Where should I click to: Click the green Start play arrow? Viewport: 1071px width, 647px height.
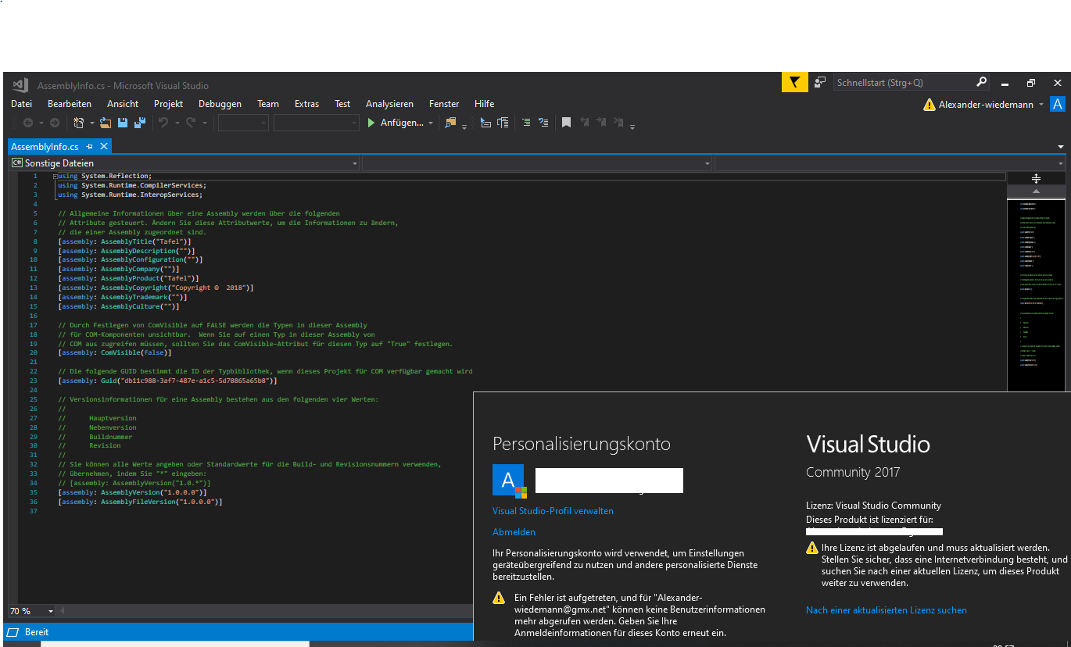[371, 123]
